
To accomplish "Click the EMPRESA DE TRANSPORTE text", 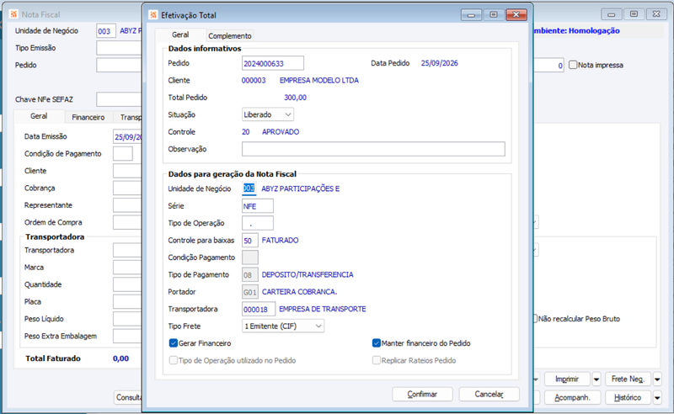I will coord(323,309).
